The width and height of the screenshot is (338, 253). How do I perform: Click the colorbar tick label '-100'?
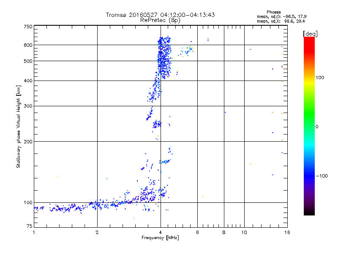(x=322, y=176)
